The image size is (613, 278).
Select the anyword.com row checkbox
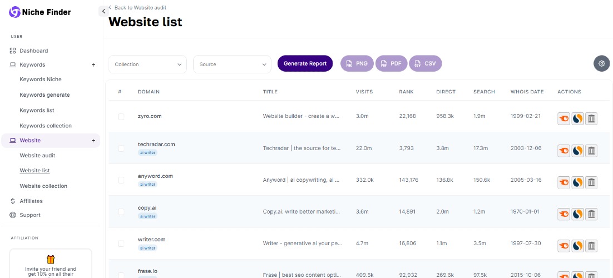121,180
